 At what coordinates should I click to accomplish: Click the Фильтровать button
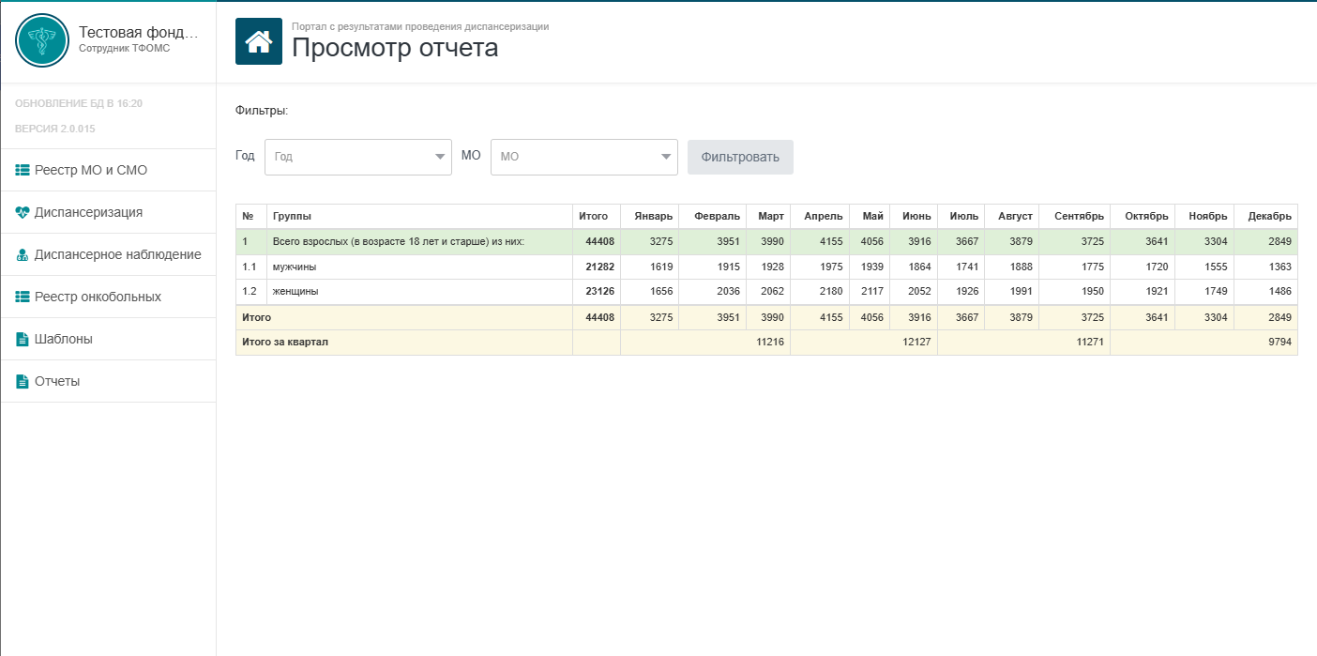point(740,157)
